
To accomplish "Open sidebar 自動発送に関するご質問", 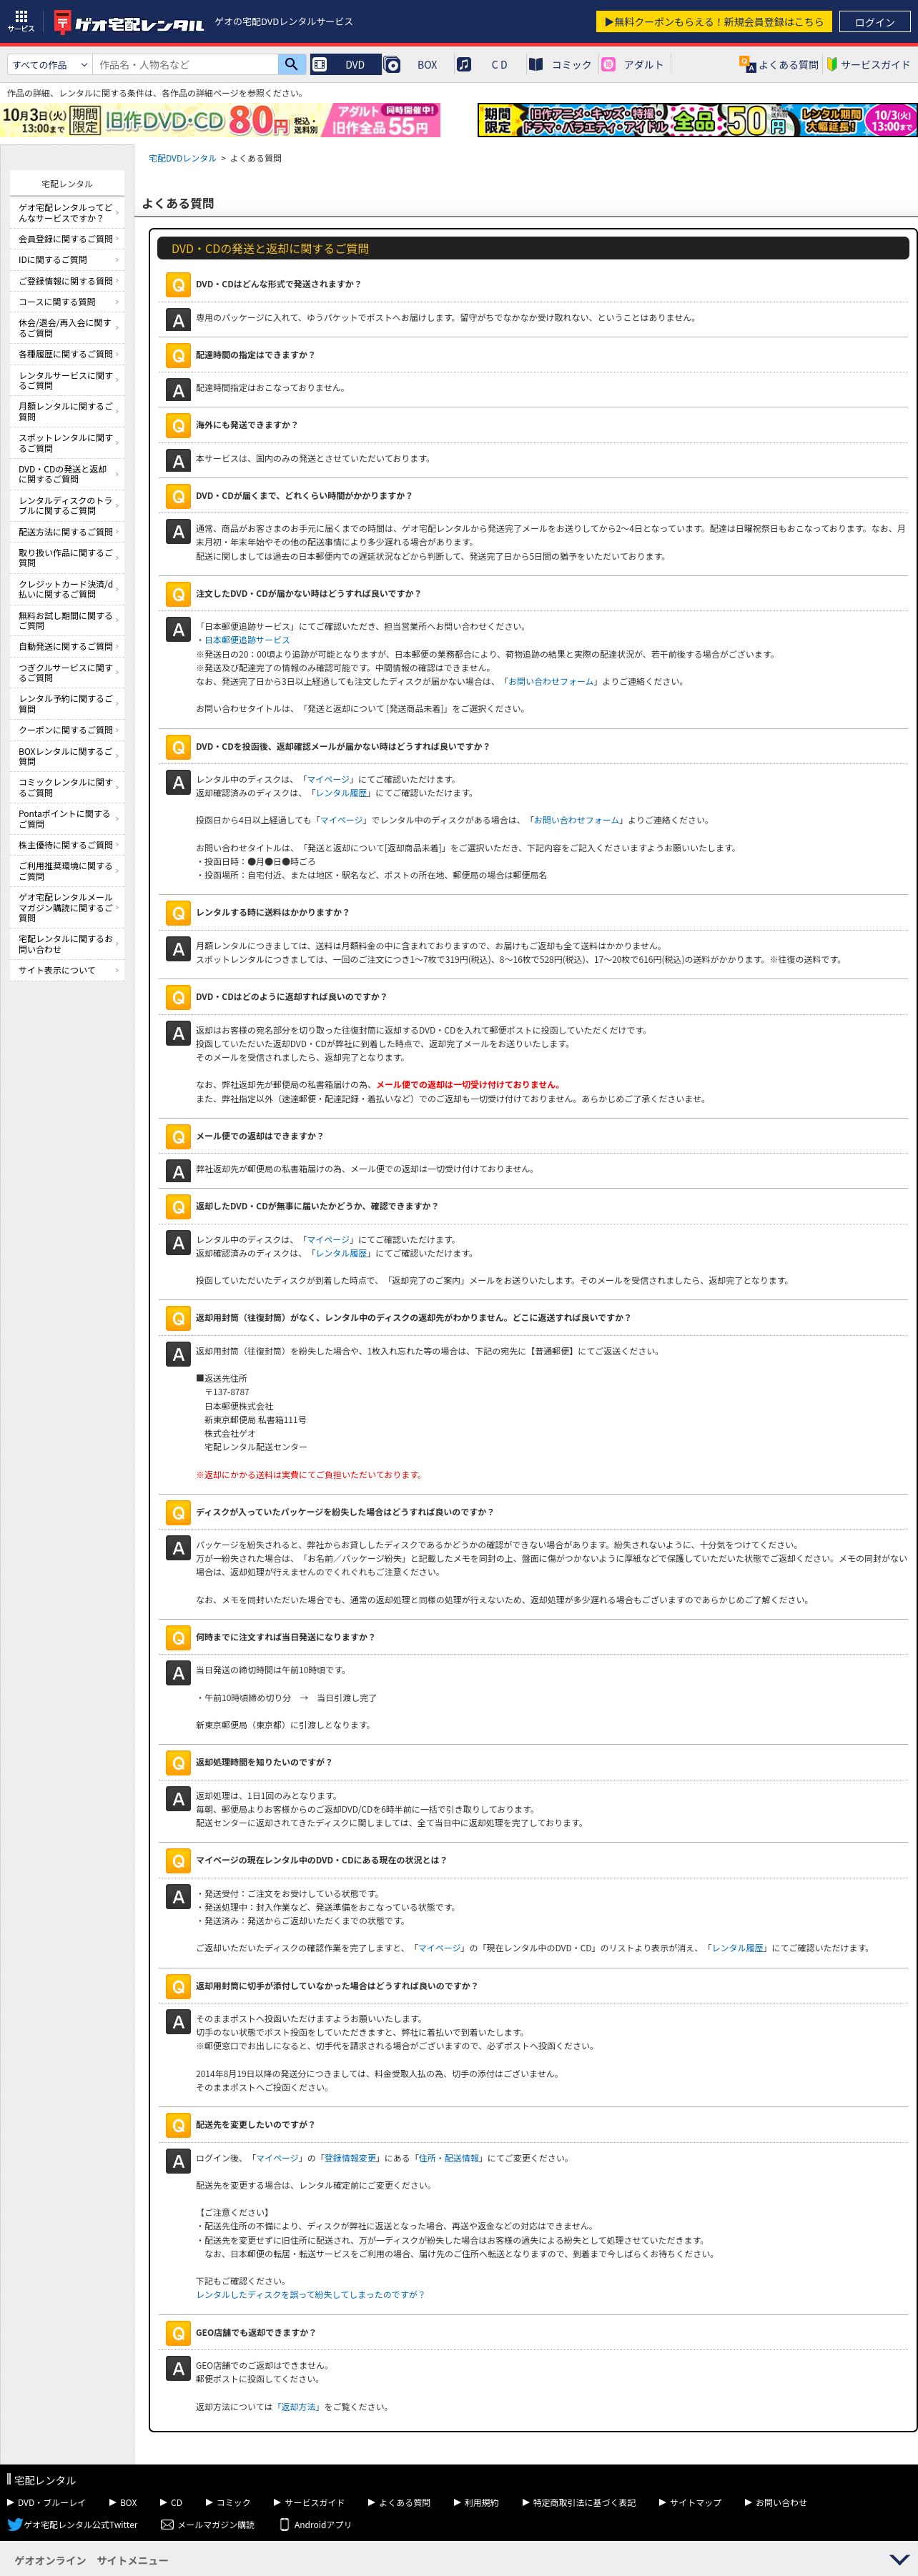I will coord(67,647).
